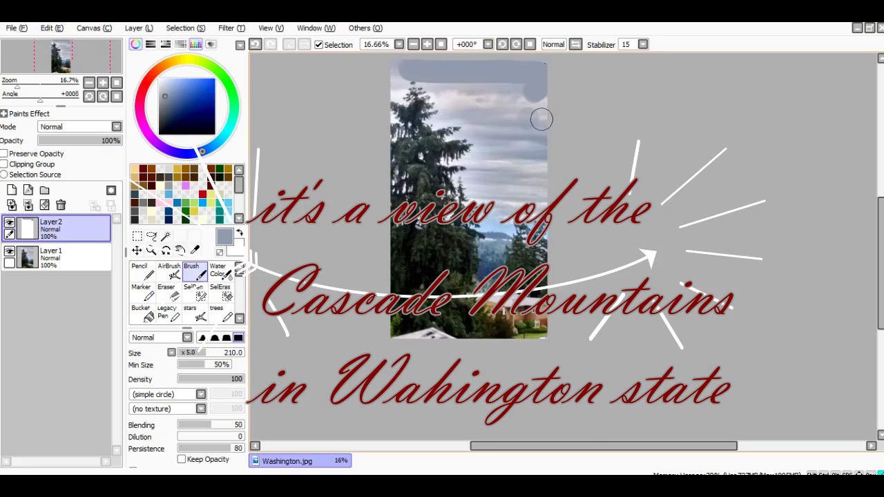The width and height of the screenshot is (884, 497).
Task: Select the Brush tool
Action: point(195,271)
